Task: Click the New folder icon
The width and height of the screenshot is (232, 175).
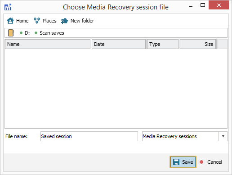Action: pos(64,21)
